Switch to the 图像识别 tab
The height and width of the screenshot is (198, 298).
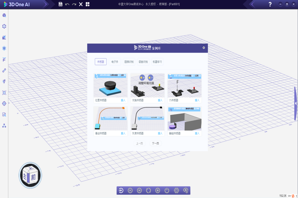point(129,62)
